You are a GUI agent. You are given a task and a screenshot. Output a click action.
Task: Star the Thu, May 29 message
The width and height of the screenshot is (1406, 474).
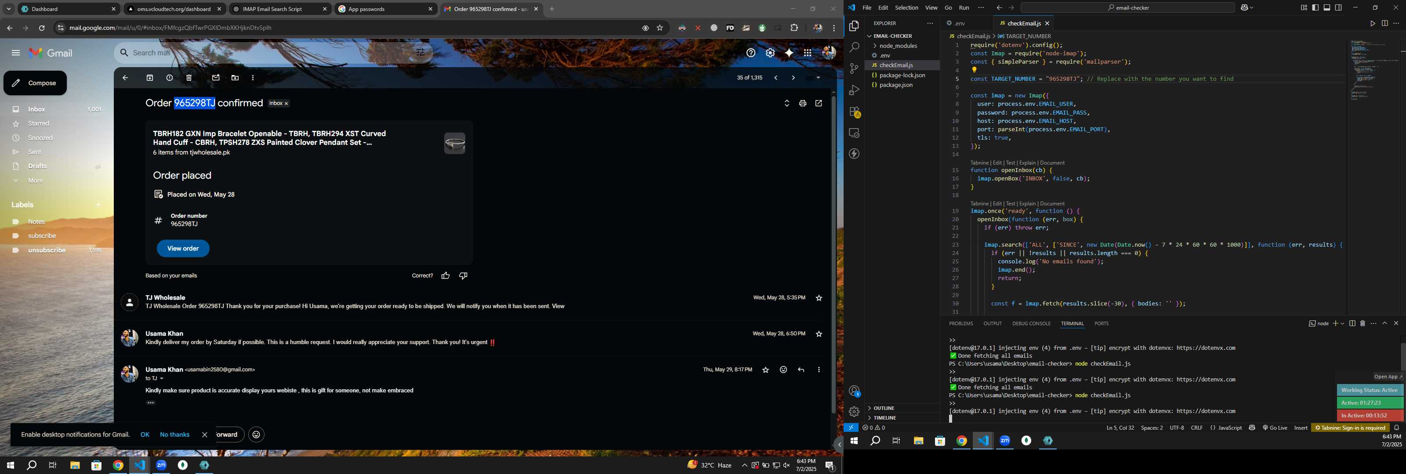766,370
